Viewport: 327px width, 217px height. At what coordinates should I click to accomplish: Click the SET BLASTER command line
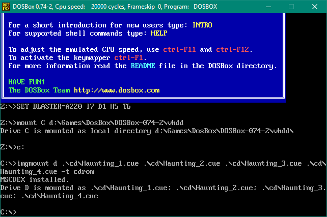coord(67,106)
